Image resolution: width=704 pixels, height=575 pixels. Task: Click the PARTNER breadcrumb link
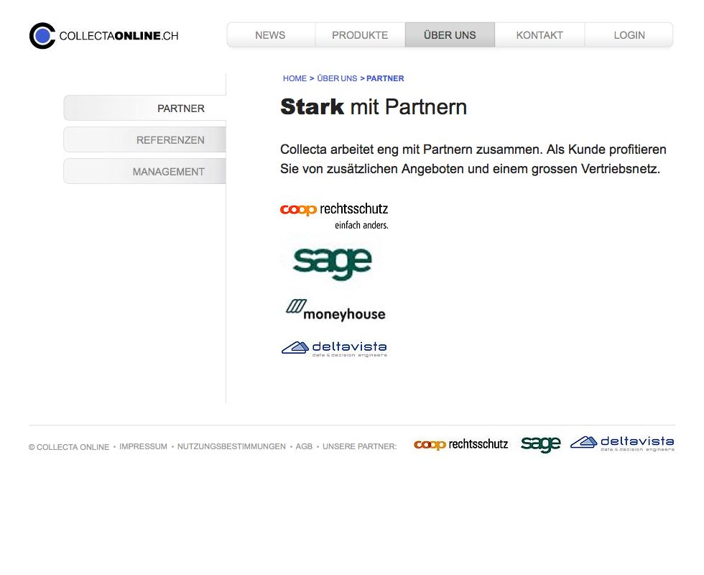385,78
